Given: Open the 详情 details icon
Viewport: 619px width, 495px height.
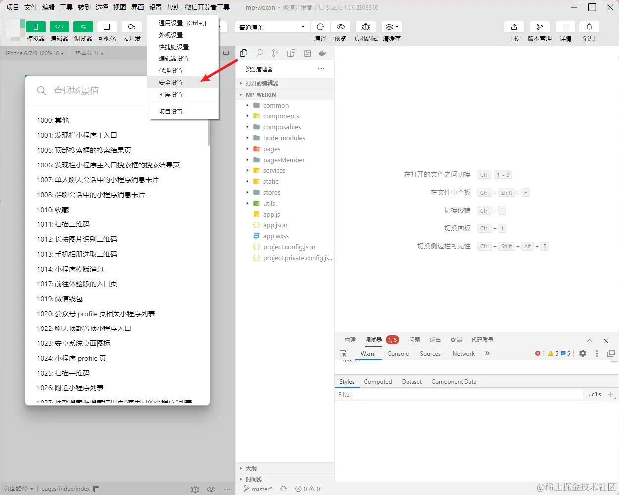Looking at the screenshot, I should [566, 27].
